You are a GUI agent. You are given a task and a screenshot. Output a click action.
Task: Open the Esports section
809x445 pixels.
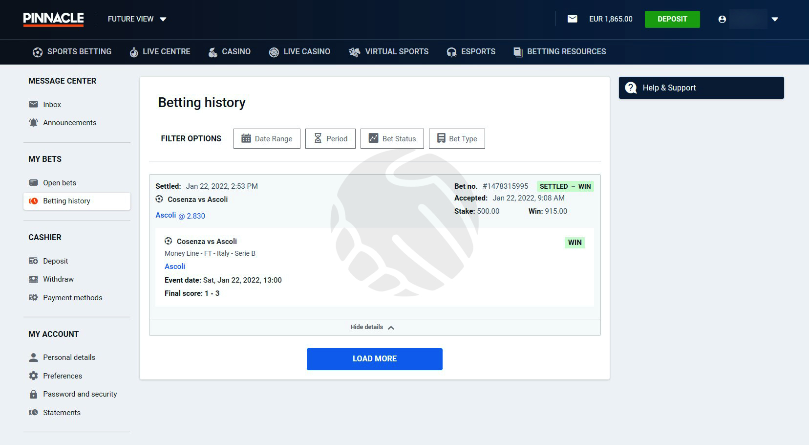[x=471, y=52]
